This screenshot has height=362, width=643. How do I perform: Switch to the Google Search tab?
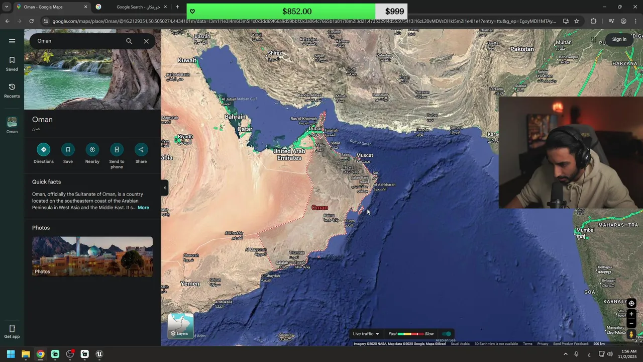[131, 7]
